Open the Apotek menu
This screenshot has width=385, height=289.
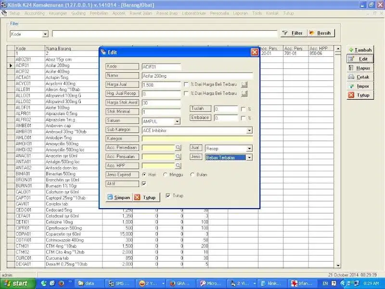(x=118, y=13)
